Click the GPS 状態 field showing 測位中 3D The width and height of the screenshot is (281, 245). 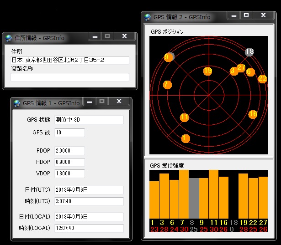tap(89, 120)
